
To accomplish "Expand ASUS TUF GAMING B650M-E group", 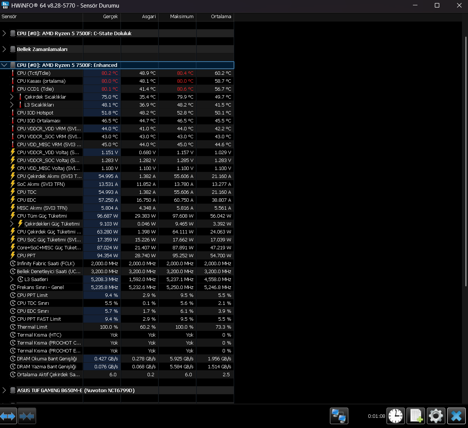I will point(4,390).
